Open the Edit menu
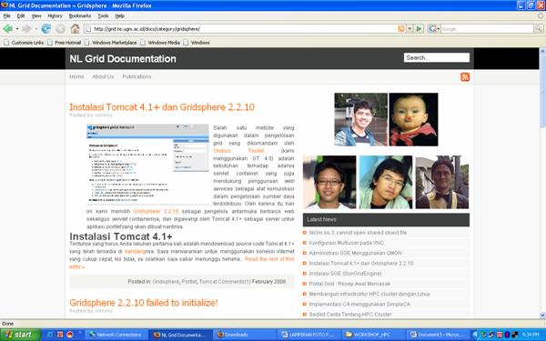This screenshot has height=341, width=546. 21,16
